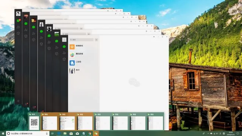Open Favorites in the yellow-avatar window

point(34,40)
